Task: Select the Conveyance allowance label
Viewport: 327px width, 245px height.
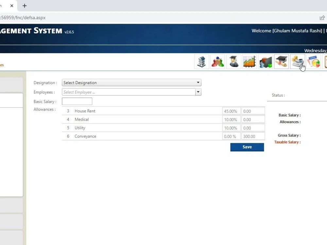Action: click(x=85, y=136)
